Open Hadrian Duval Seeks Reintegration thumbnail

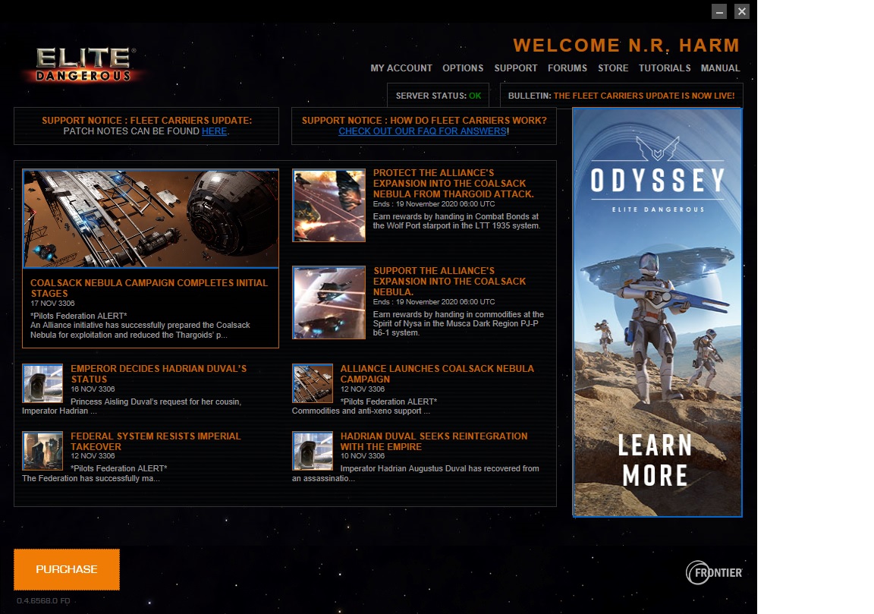313,451
